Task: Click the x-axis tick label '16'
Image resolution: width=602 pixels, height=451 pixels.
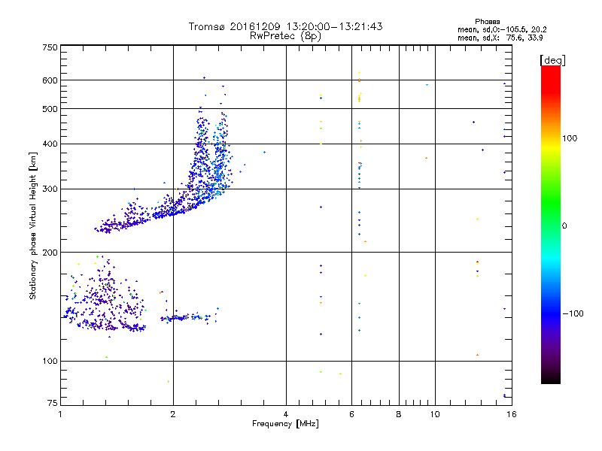Action: pyautogui.click(x=512, y=414)
